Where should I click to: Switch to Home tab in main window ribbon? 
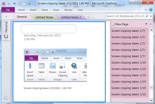(x=21, y=10)
